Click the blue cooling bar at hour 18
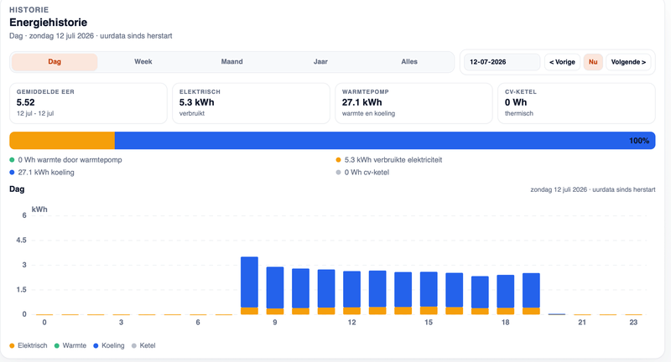The height and width of the screenshot is (362, 671). coord(506,292)
